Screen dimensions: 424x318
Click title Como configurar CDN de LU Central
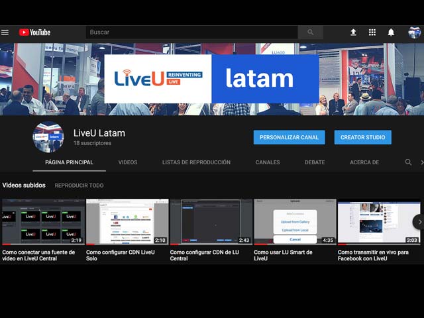(205, 255)
